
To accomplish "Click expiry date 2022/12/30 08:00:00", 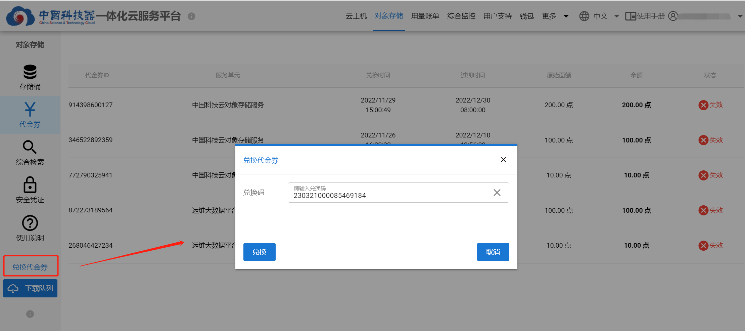I will pyautogui.click(x=473, y=105).
